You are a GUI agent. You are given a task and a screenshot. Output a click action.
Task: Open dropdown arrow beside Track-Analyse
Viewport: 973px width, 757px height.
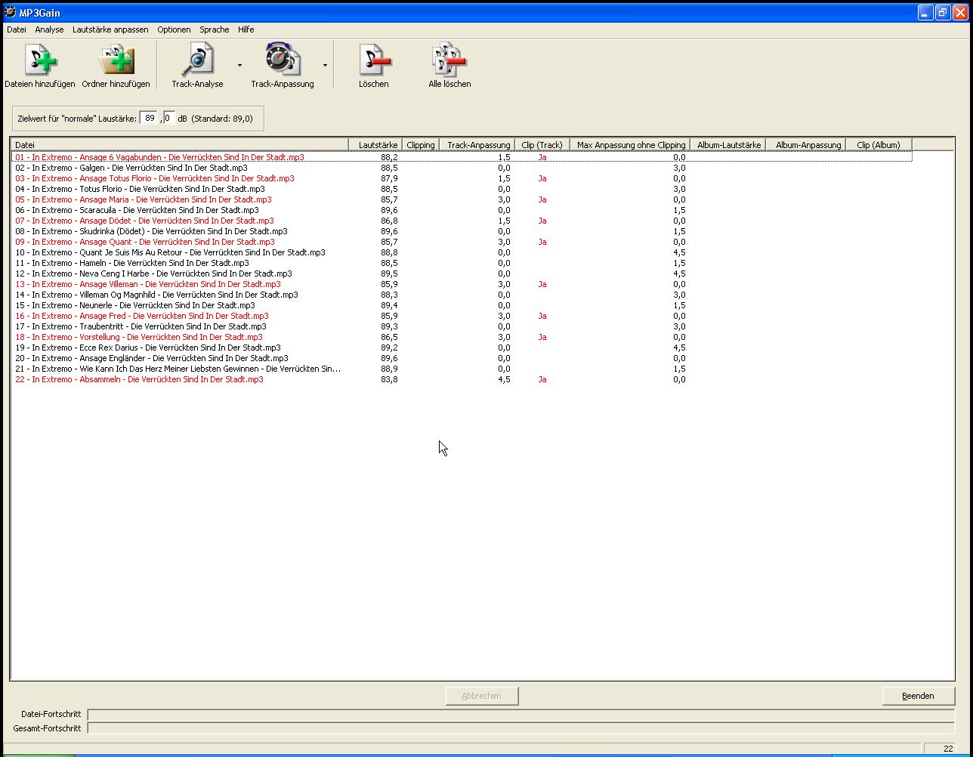pyautogui.click(x=239, y=65)
